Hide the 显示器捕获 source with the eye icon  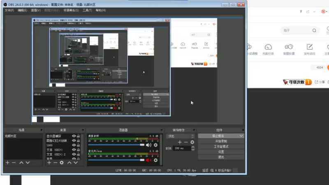[74, 136]
